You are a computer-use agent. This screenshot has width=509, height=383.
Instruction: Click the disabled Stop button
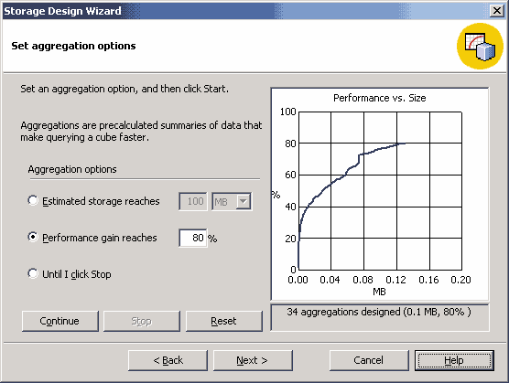tap(142, 321)
